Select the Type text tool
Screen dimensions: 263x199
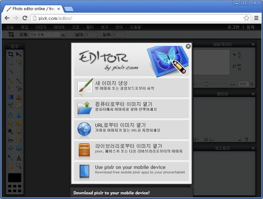19,158
